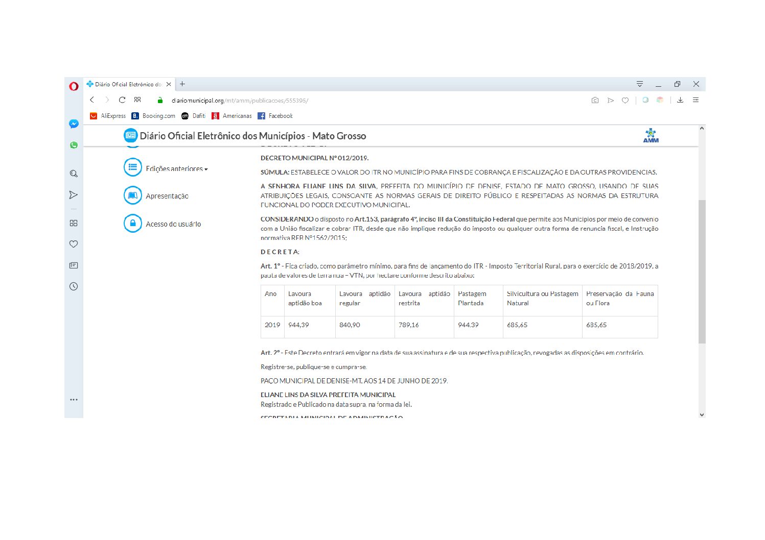Open Messenger in the Opera sidebar
Viewport: 765px width, 540px height.
coord(74,124)
